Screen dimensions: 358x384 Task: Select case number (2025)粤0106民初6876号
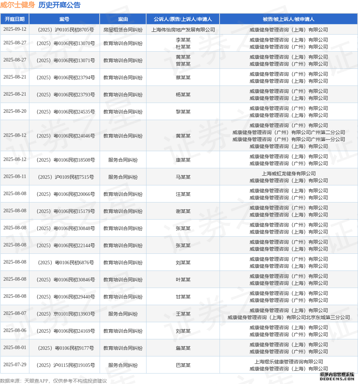[66, 263]
